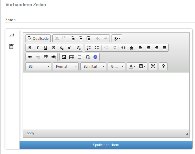
Task: Decrease the indent
Action: point(106,48)
